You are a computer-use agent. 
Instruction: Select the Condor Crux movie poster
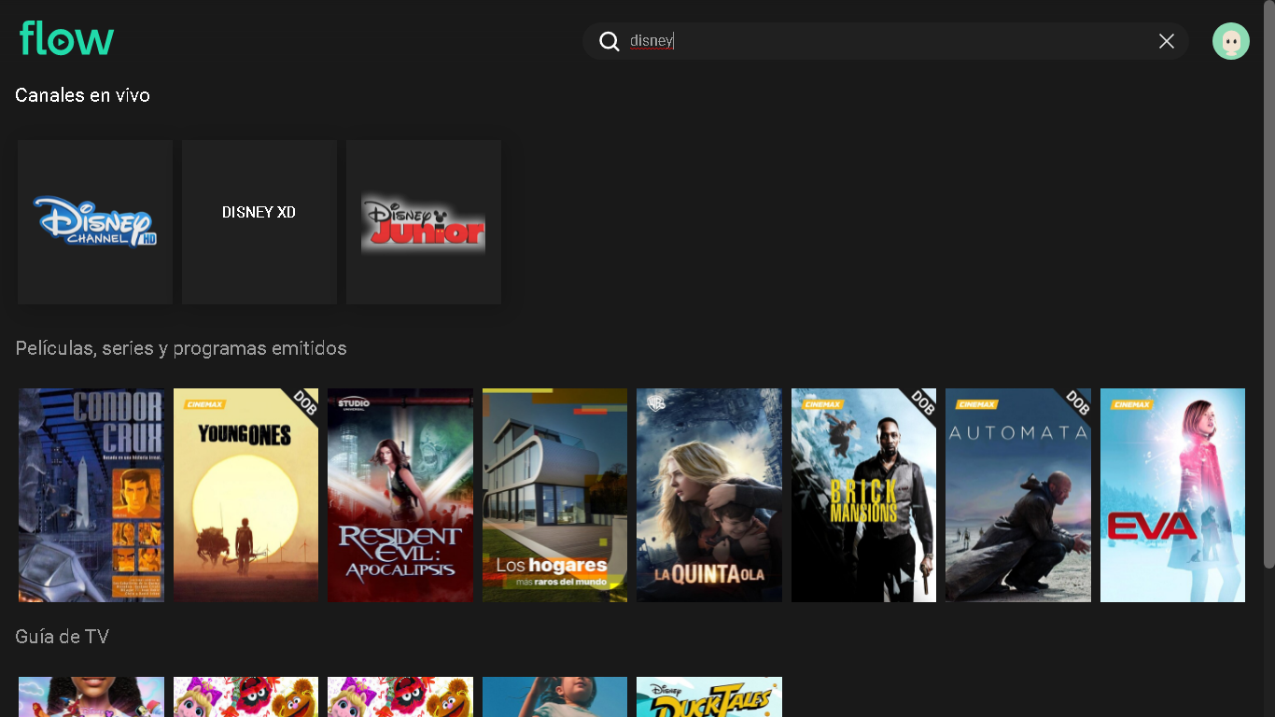[91, 495]
